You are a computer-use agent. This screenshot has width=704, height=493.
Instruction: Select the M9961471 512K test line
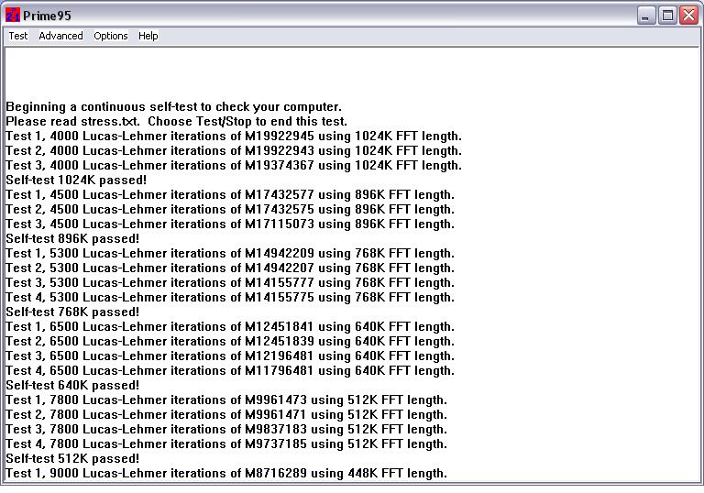click(x=226, y=415)
